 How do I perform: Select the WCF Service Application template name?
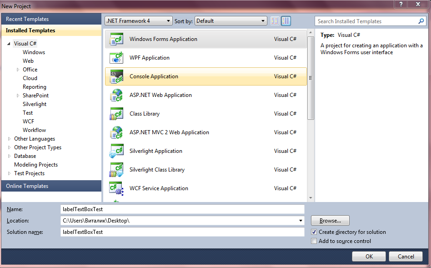coord(159,188)
